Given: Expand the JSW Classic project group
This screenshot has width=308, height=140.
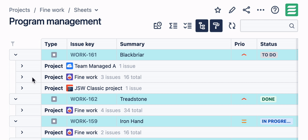Looking at the screenshot, I should point(22,88).
